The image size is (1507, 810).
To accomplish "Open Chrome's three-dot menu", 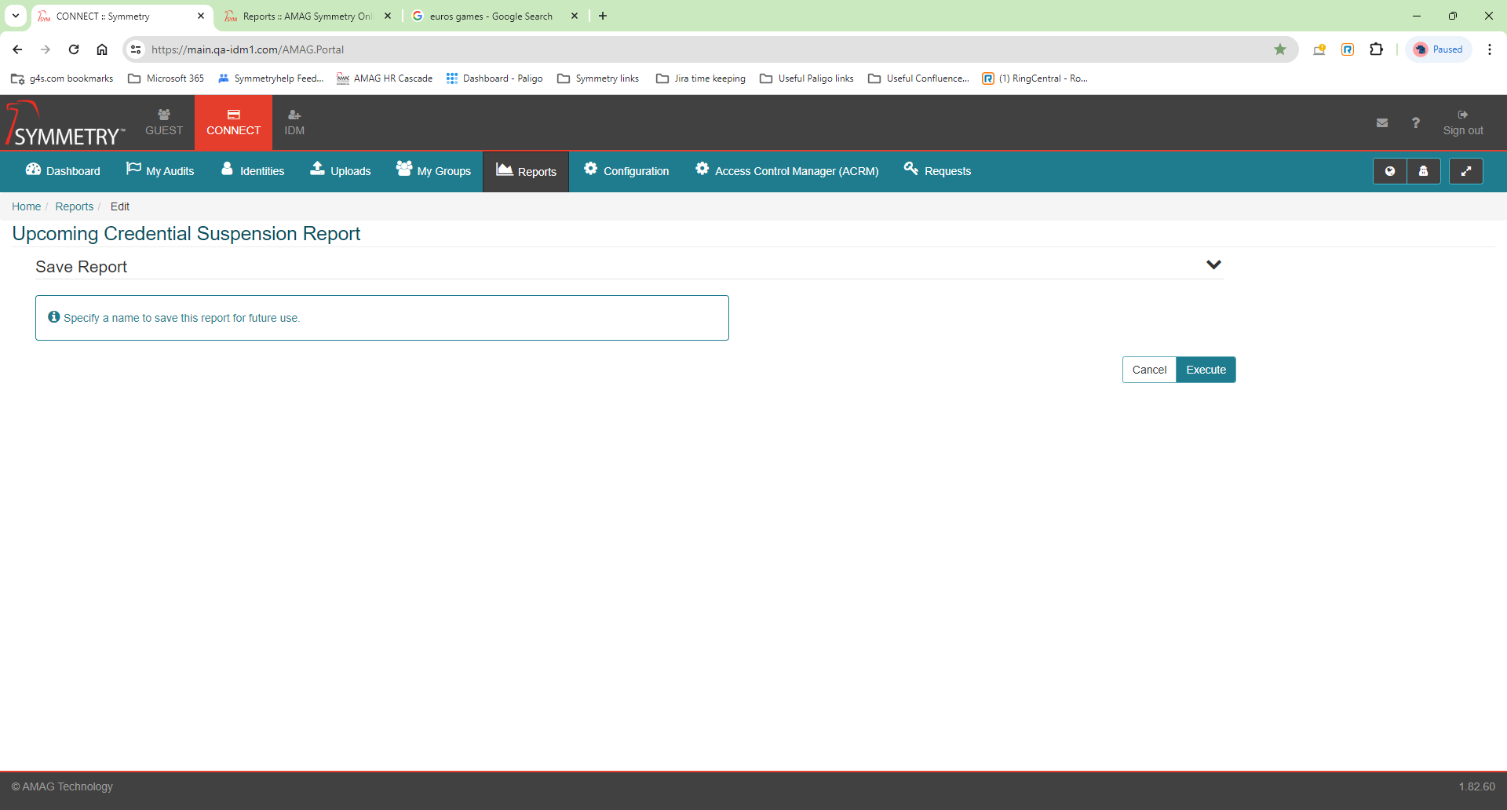I will coord(1489,49).
